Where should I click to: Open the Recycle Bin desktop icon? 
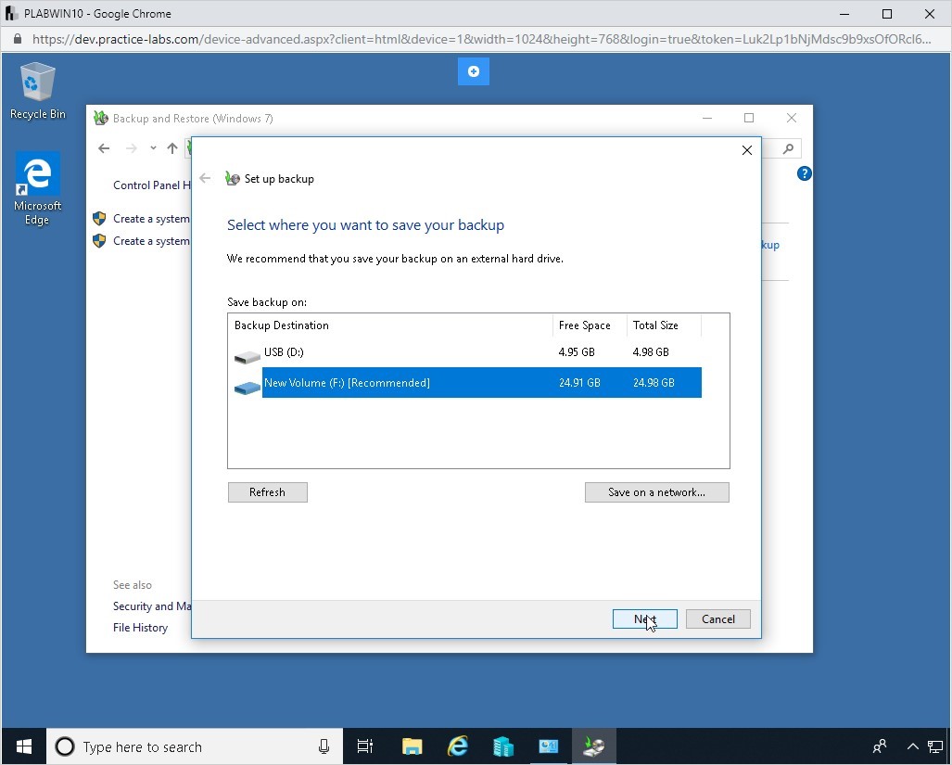(38, 91)
